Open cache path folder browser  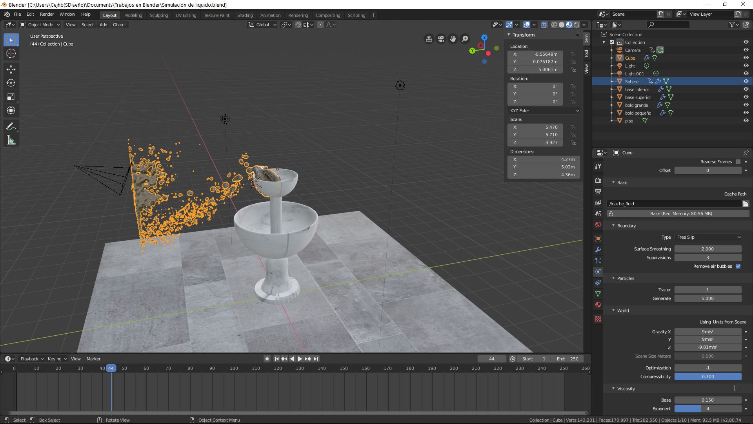(x=745, y=204)
